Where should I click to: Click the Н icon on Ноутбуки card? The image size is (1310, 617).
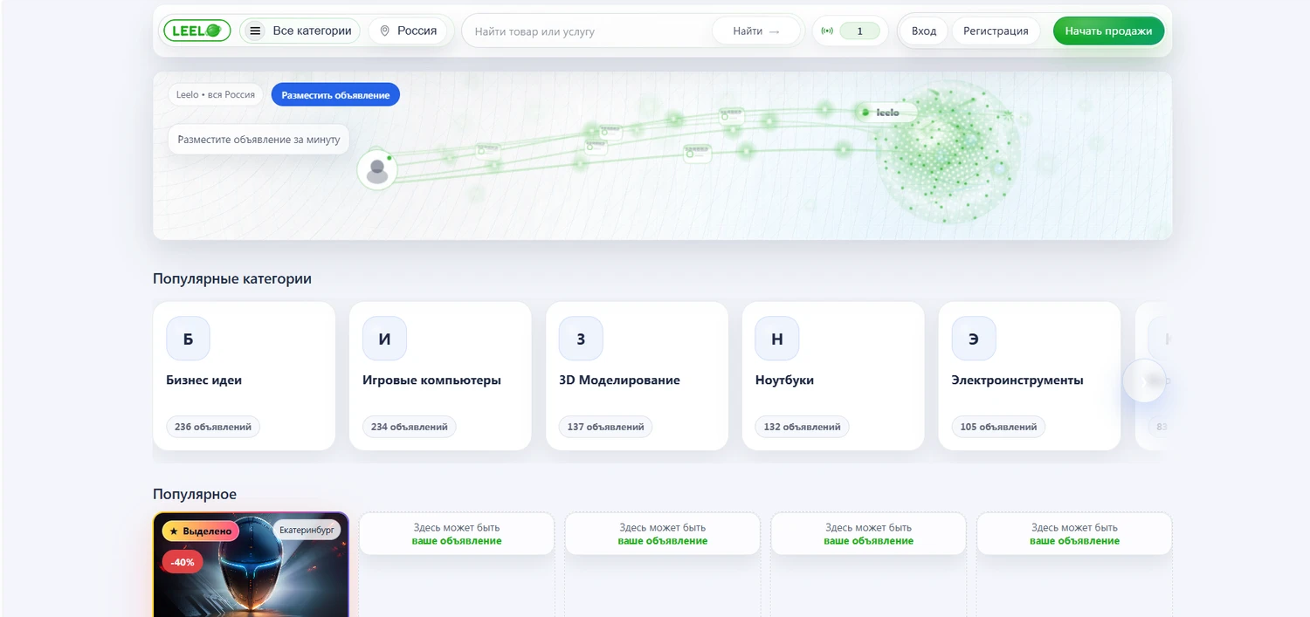click(776, 339)
